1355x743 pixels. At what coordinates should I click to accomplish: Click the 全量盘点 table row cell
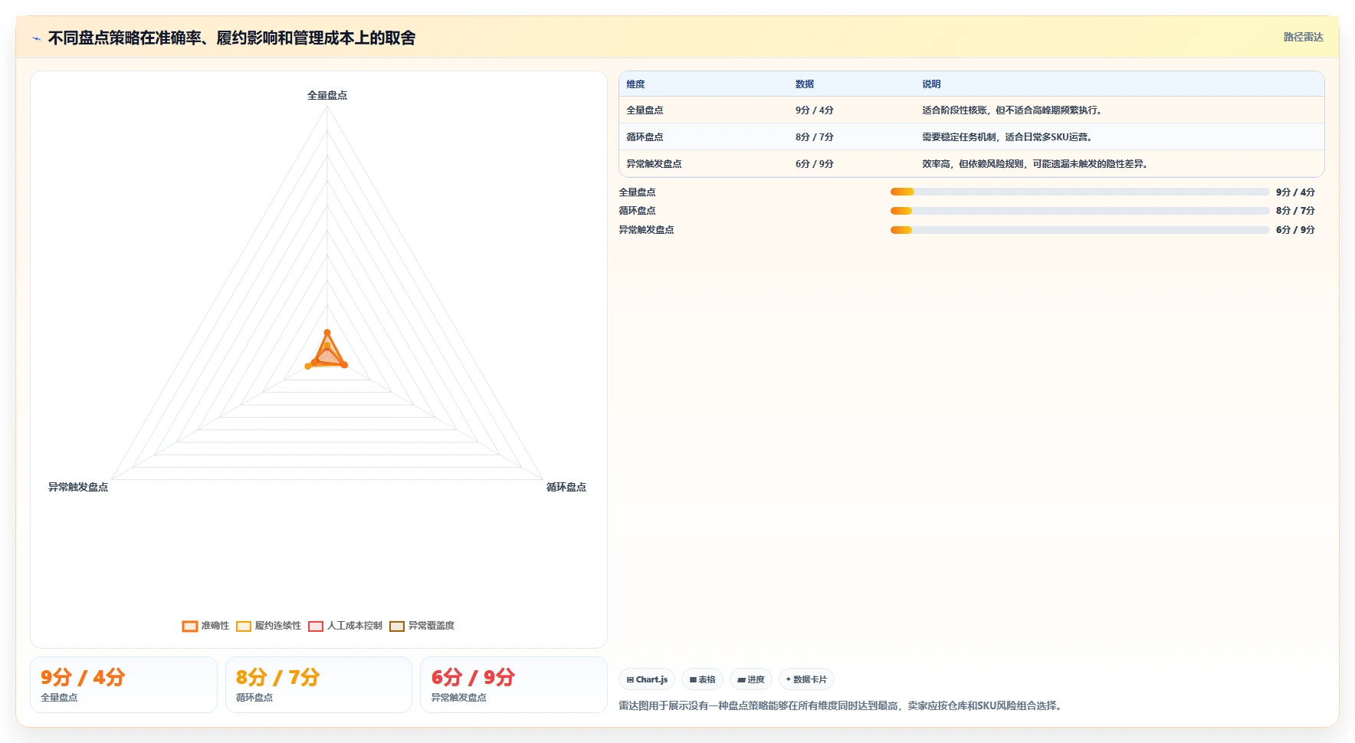(645, 110)
